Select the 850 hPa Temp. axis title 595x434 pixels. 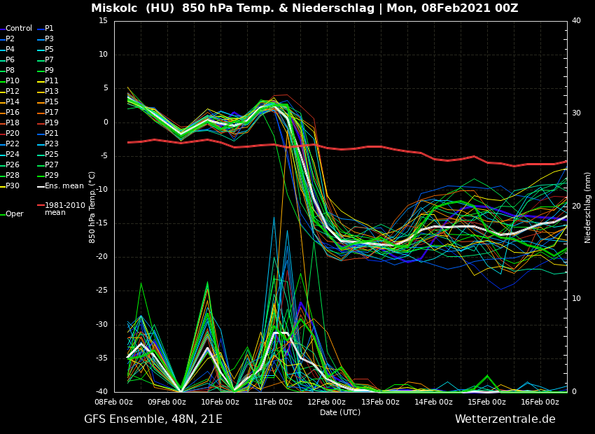92,207
